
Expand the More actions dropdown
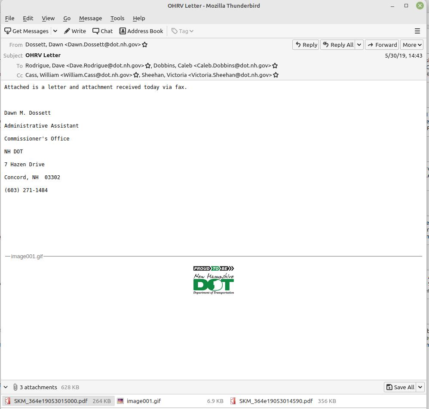(412, 45)
